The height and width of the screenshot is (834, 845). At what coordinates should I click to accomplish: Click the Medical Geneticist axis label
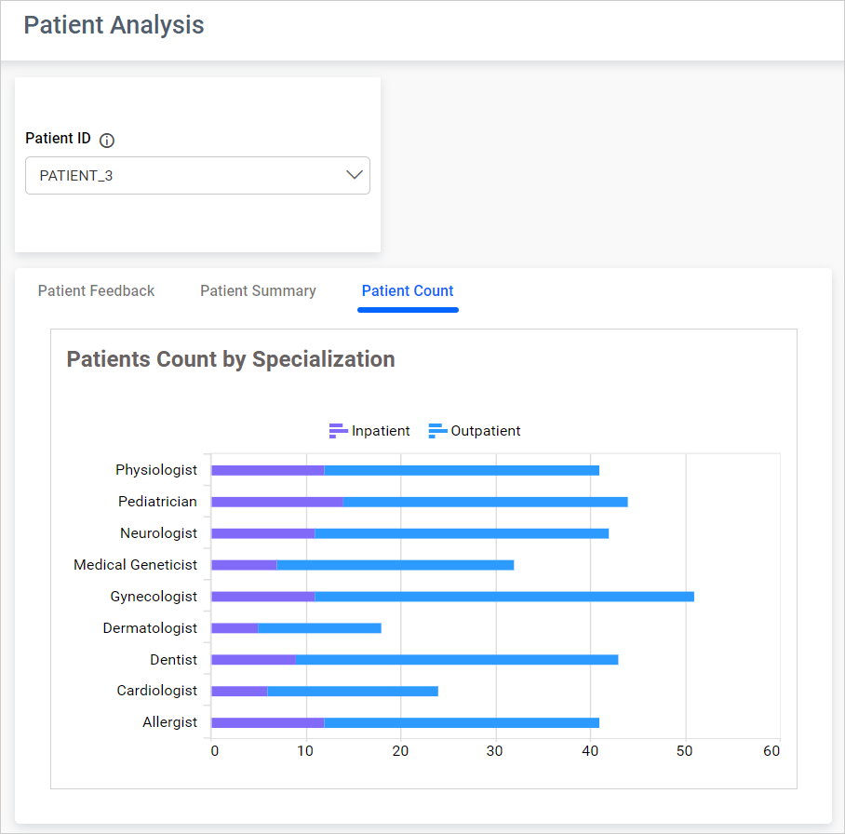pos(136,565)
